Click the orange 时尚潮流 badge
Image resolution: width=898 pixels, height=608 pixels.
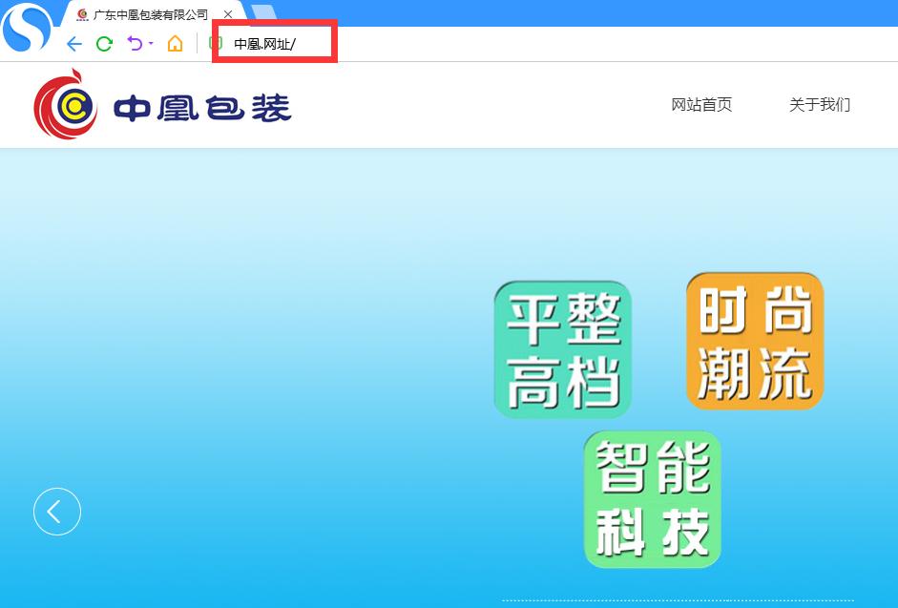coord(755,341)
